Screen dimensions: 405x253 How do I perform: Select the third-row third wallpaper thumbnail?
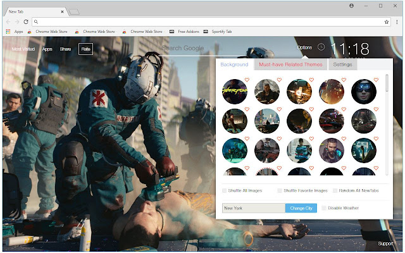click(299, 151)
